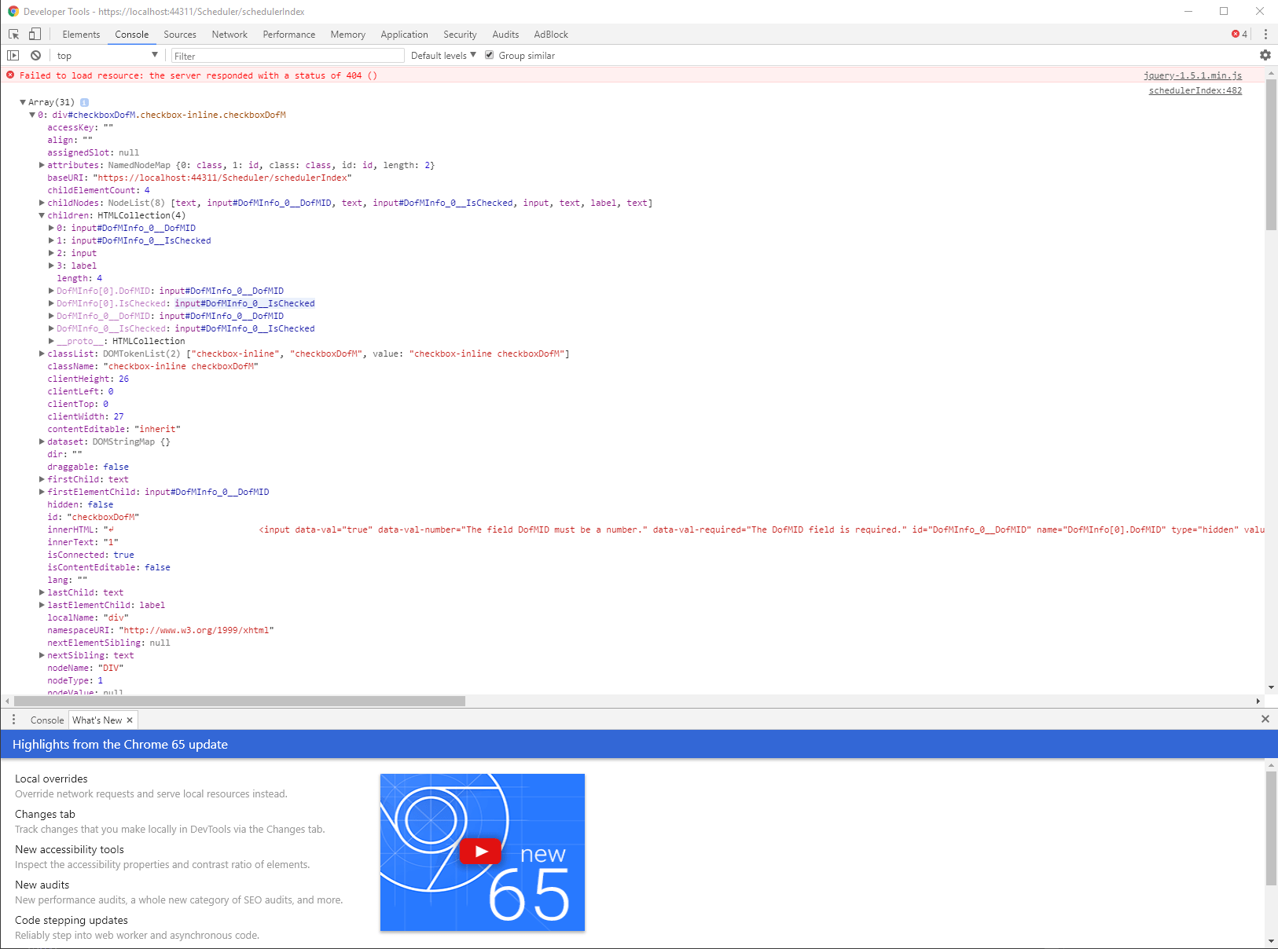Expand the lastChild: text property
The height and width of the screenshot is (949, 1278).
click(42, 592)
